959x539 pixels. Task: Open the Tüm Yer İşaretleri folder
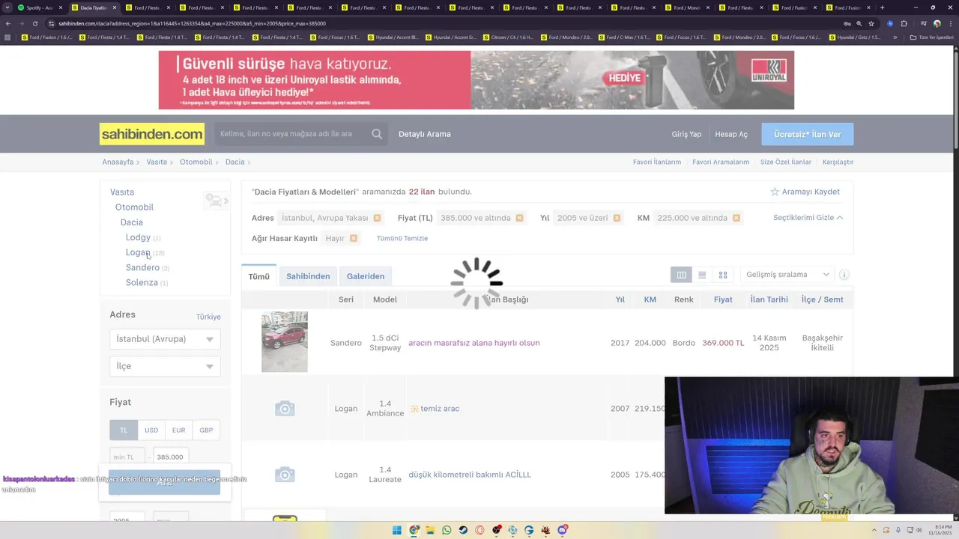(931, 37)
